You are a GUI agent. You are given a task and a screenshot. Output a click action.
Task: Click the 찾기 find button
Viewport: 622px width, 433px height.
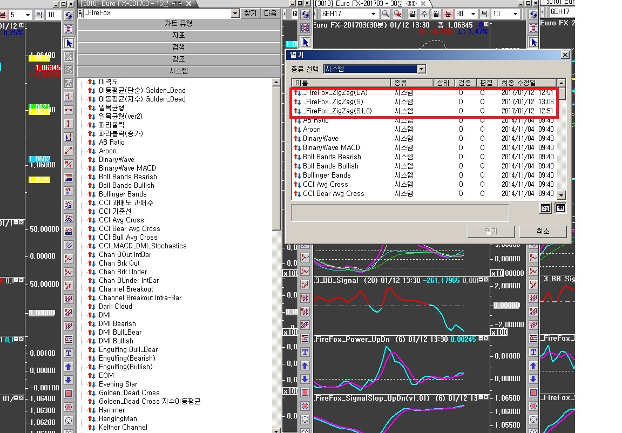coord(250,13)
